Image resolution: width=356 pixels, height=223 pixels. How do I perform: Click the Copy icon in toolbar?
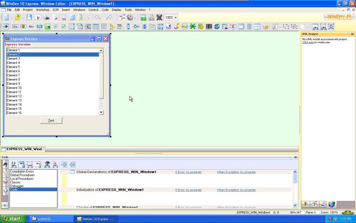pos(72,18)
